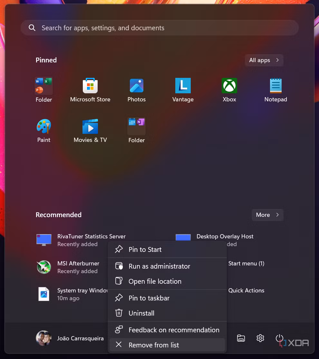The image size is (319, 359).
Task: Expand All apps list
Action: click(x=264, y=60)
